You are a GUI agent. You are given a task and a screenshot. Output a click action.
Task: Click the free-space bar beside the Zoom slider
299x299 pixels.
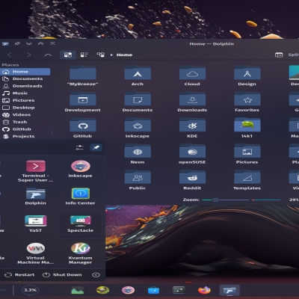(x=266, y=200)
